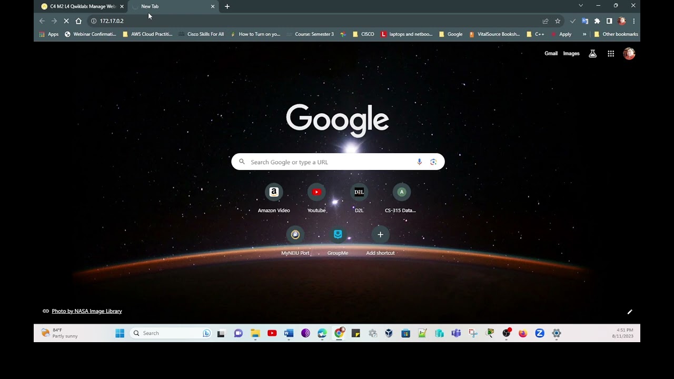Open the Extensions puzzle menu
Screen dimensions: 674x379
pos(597,21)
